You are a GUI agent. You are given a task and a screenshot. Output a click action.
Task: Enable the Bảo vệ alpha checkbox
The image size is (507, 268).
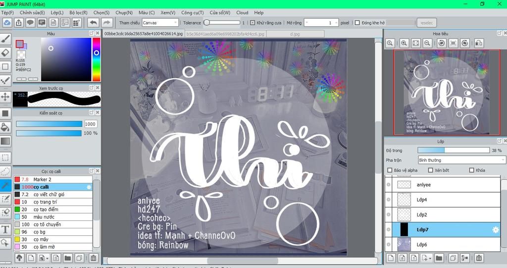390,170
